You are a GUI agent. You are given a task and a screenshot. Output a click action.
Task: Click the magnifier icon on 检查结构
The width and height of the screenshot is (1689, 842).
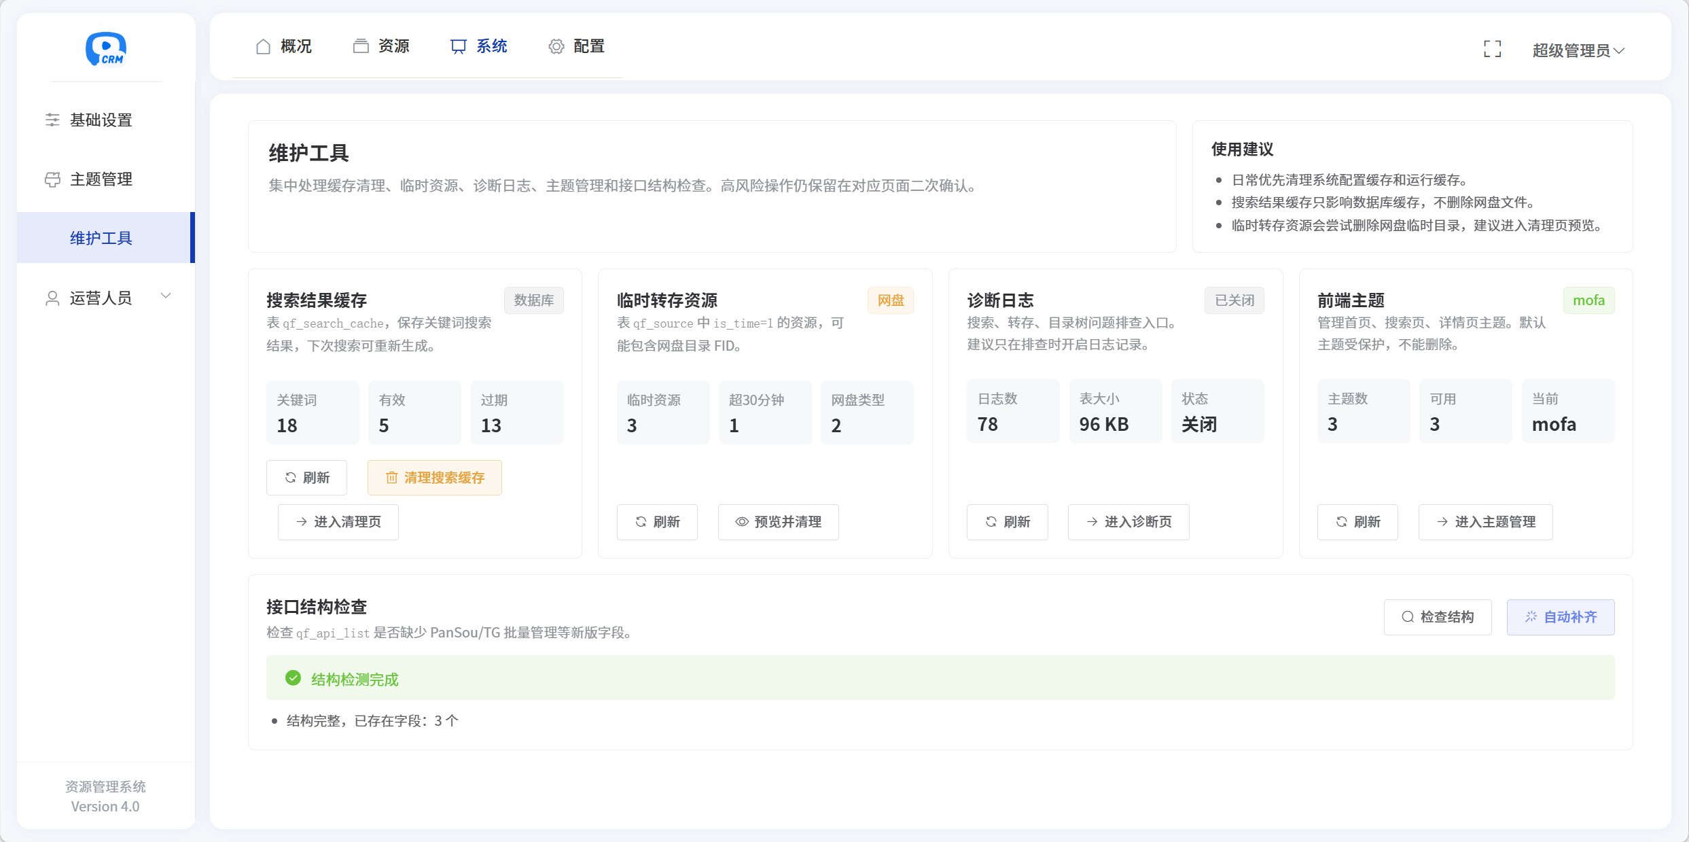[x=1408, y=617]
